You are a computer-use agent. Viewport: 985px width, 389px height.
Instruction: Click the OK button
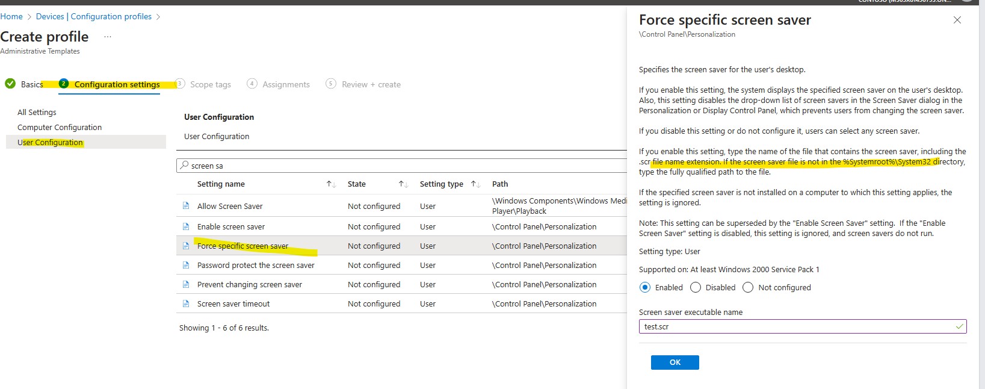pos(675,362)
